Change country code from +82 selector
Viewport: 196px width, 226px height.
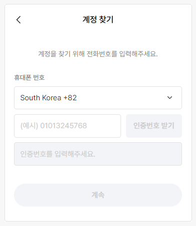tap(98, 98)
